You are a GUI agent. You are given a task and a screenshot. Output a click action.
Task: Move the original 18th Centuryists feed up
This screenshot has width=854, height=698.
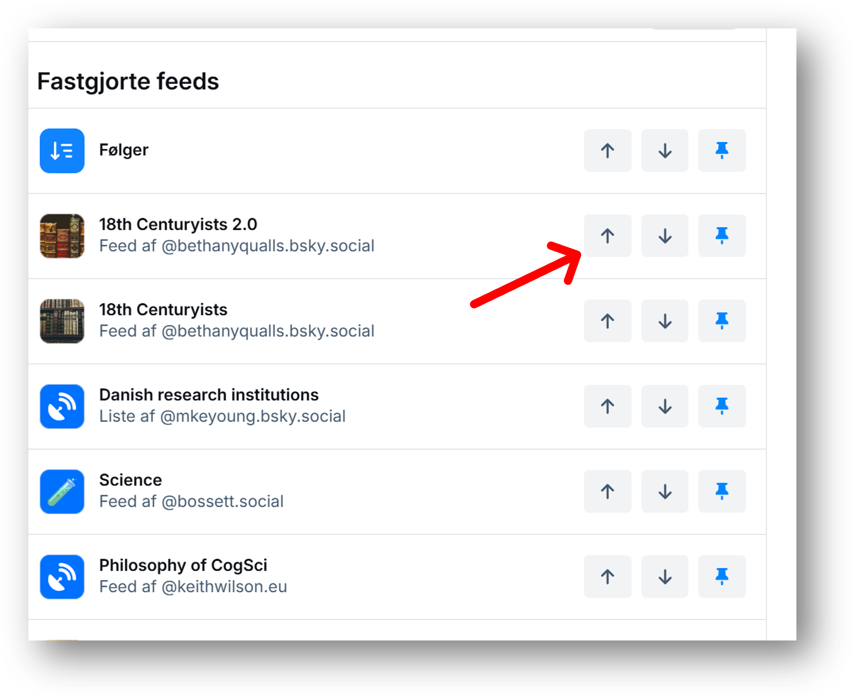coord(607,321)
